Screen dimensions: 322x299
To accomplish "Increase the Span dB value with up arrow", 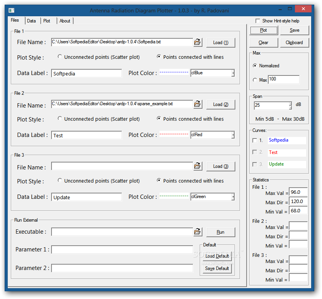I will [x=290, y=104].
